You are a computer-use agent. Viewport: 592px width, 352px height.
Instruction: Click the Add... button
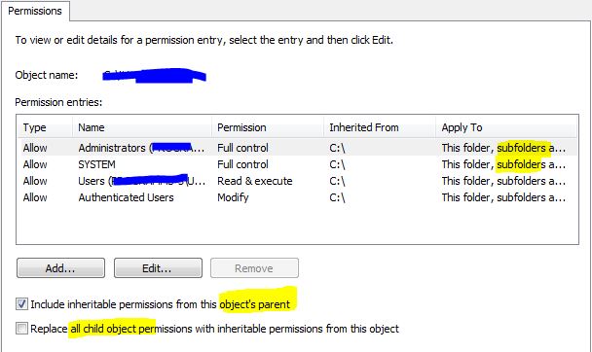click(60, 268)
